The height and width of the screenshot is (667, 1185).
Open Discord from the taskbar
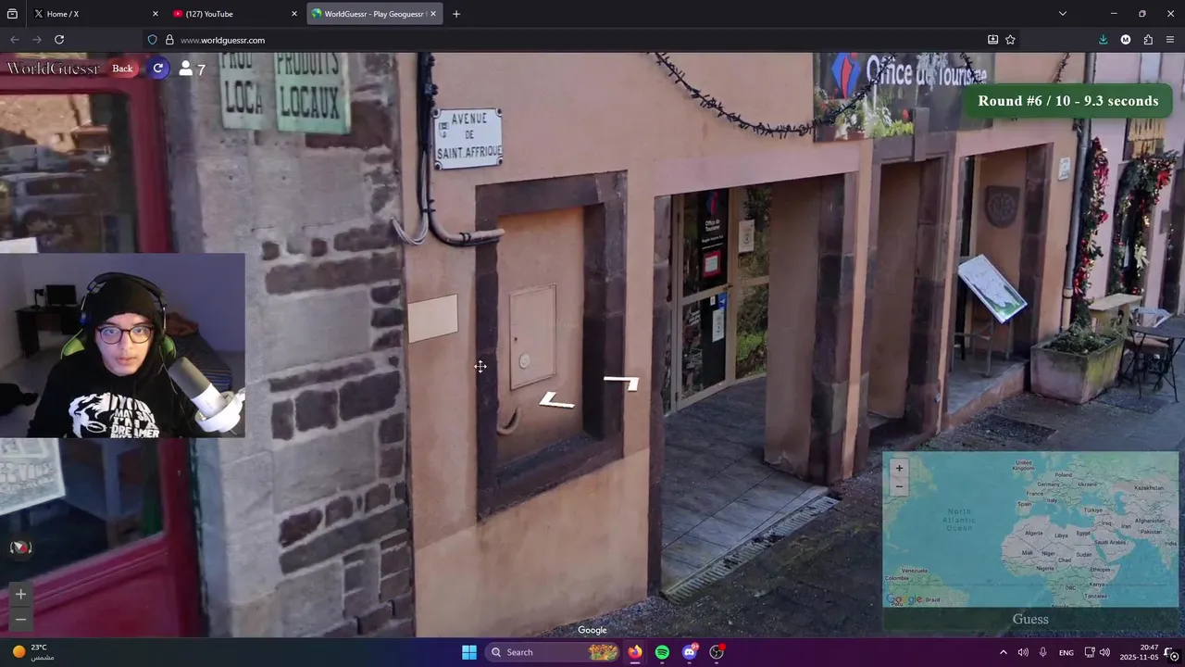click(689, 652)
